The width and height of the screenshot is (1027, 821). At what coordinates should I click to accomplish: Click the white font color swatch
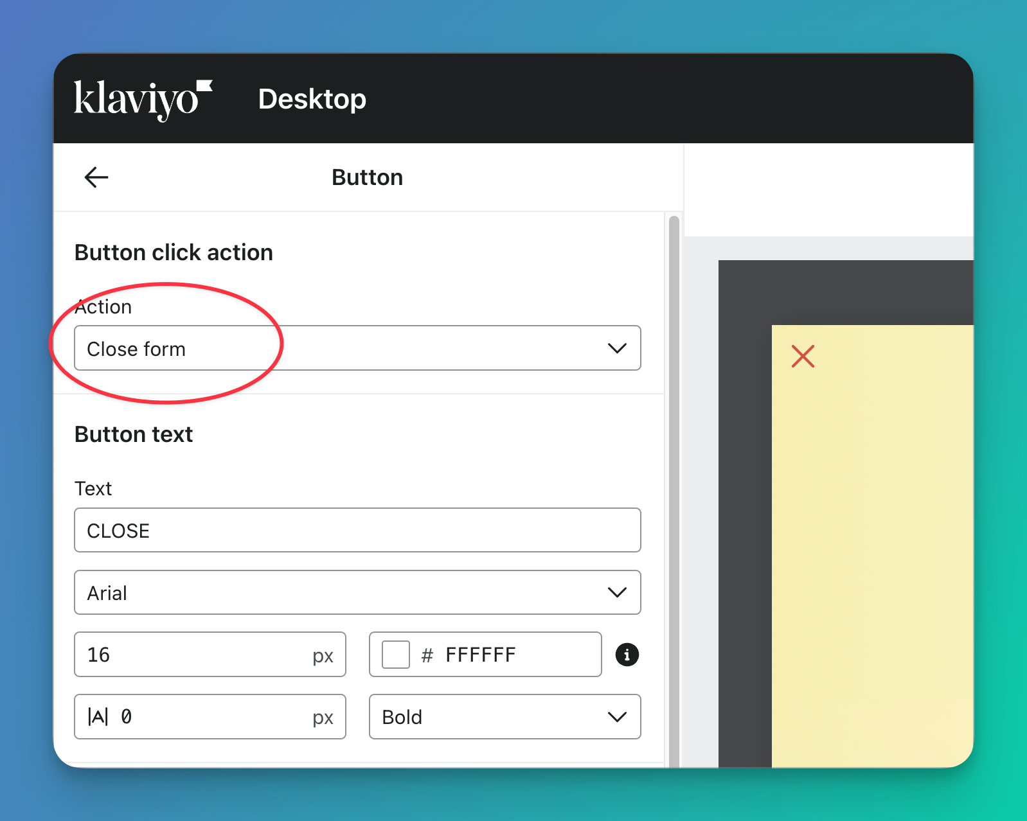pos(396,655)
